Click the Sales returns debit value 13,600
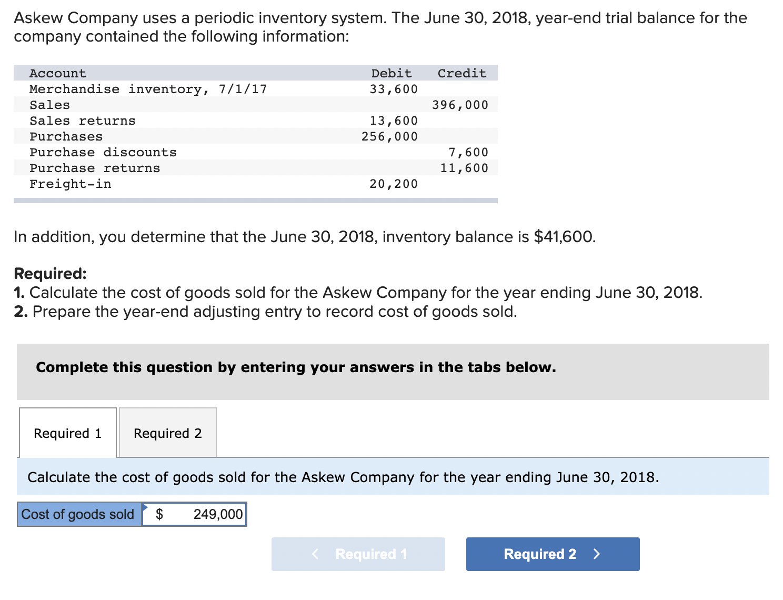Screen dimensions: 783x600 click(x=393, y=120)
